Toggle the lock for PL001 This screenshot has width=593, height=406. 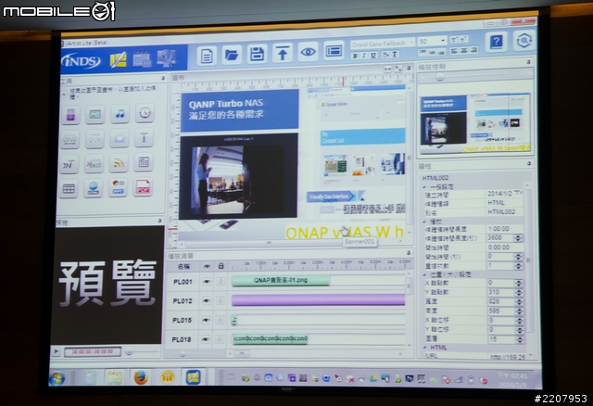[x=221, y=281]
